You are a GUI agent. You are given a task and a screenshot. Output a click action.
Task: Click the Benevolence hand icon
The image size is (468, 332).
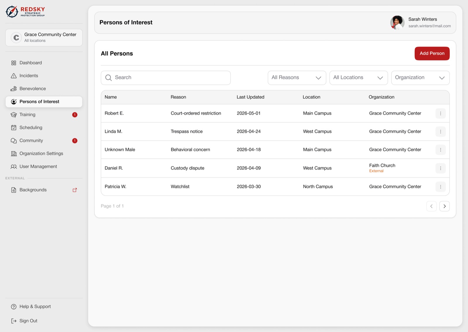(x=13, y=88)
